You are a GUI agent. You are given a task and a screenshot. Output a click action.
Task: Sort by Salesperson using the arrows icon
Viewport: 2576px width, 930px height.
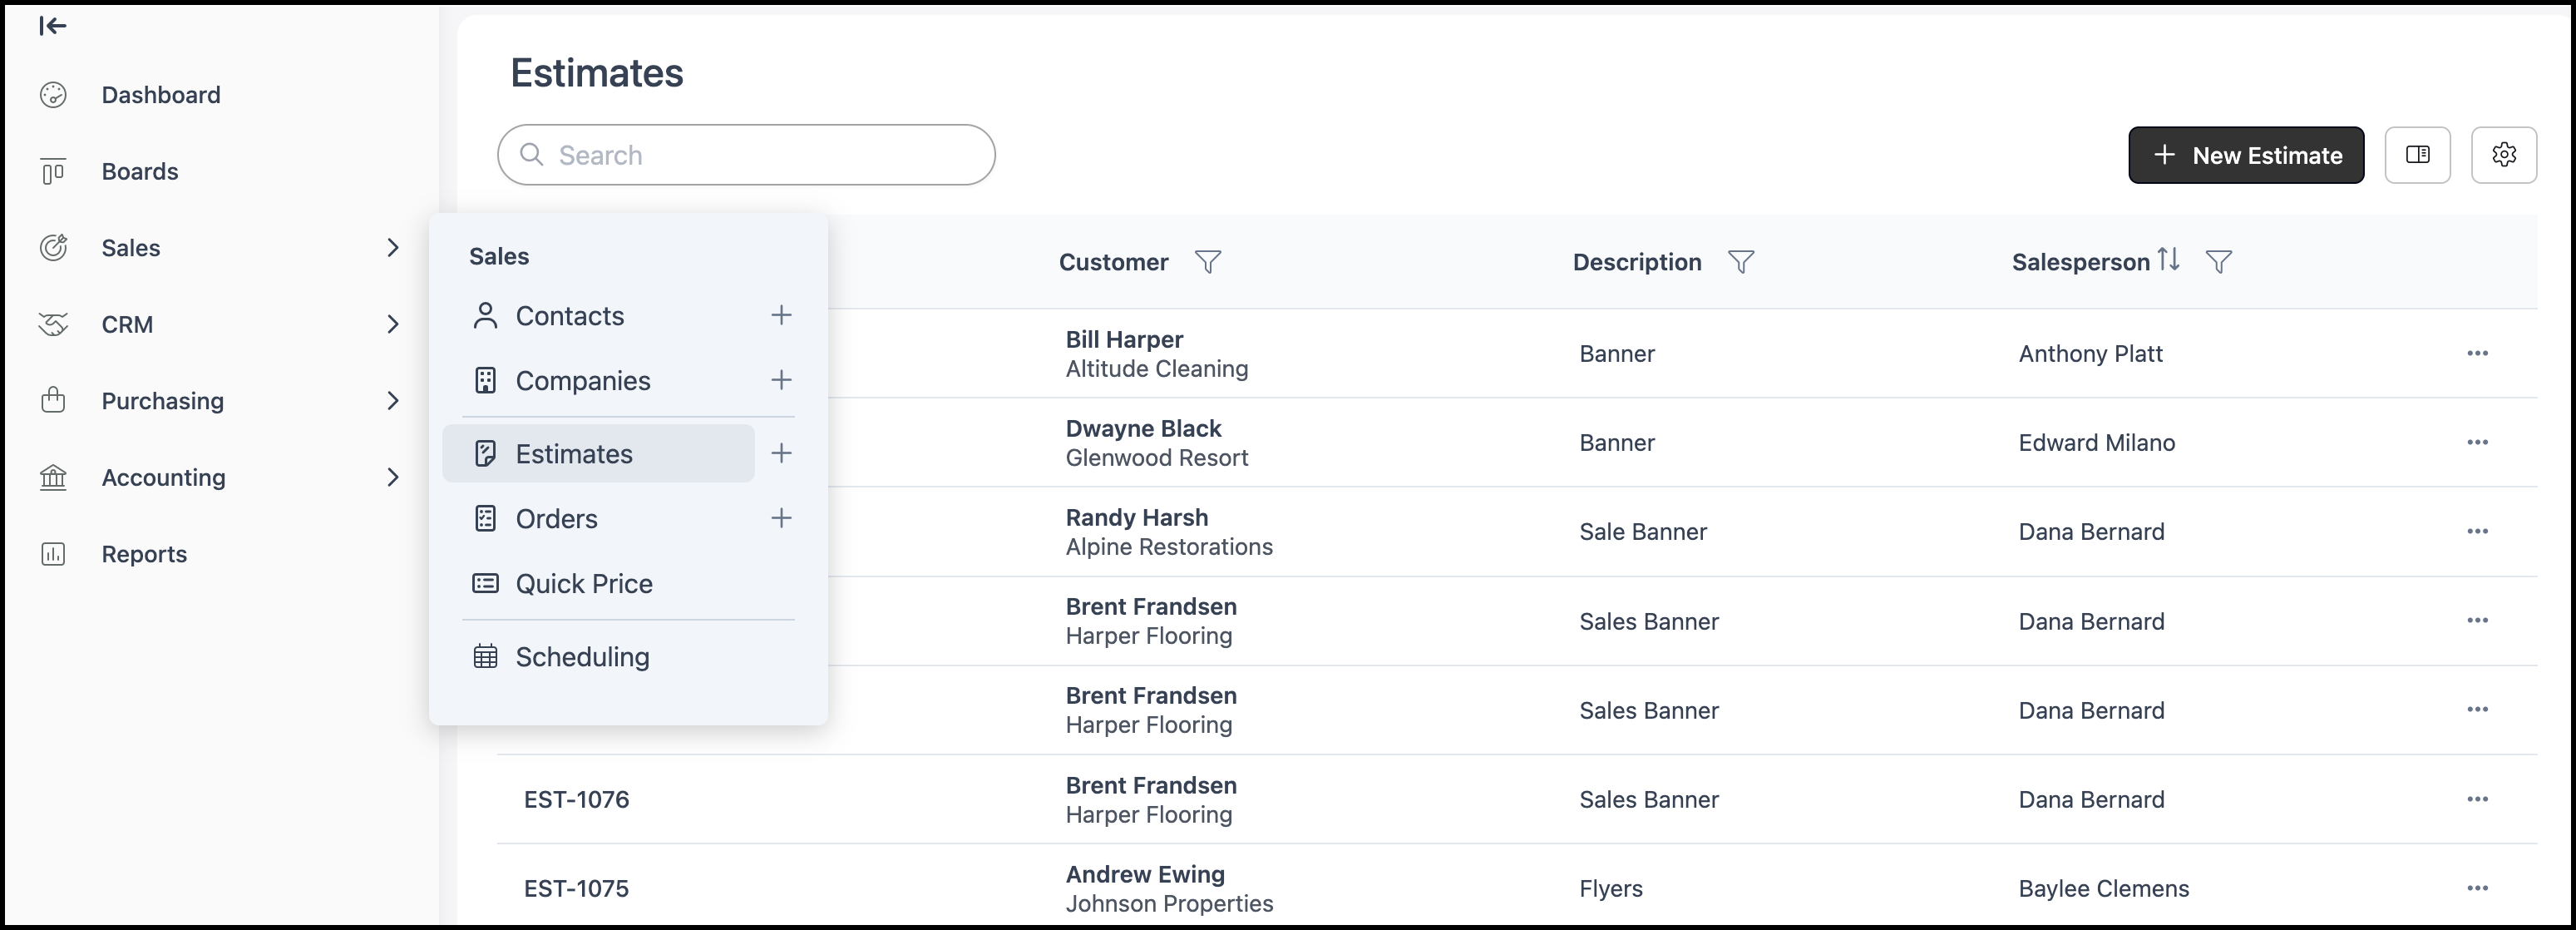[x=2168, y=260]
